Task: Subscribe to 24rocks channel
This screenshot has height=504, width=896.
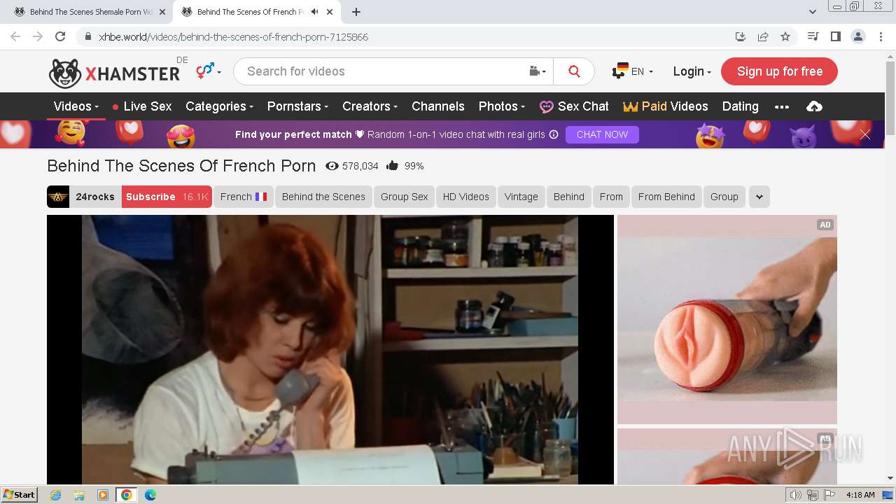Action: pyautogui.click(x=167, y=197)
